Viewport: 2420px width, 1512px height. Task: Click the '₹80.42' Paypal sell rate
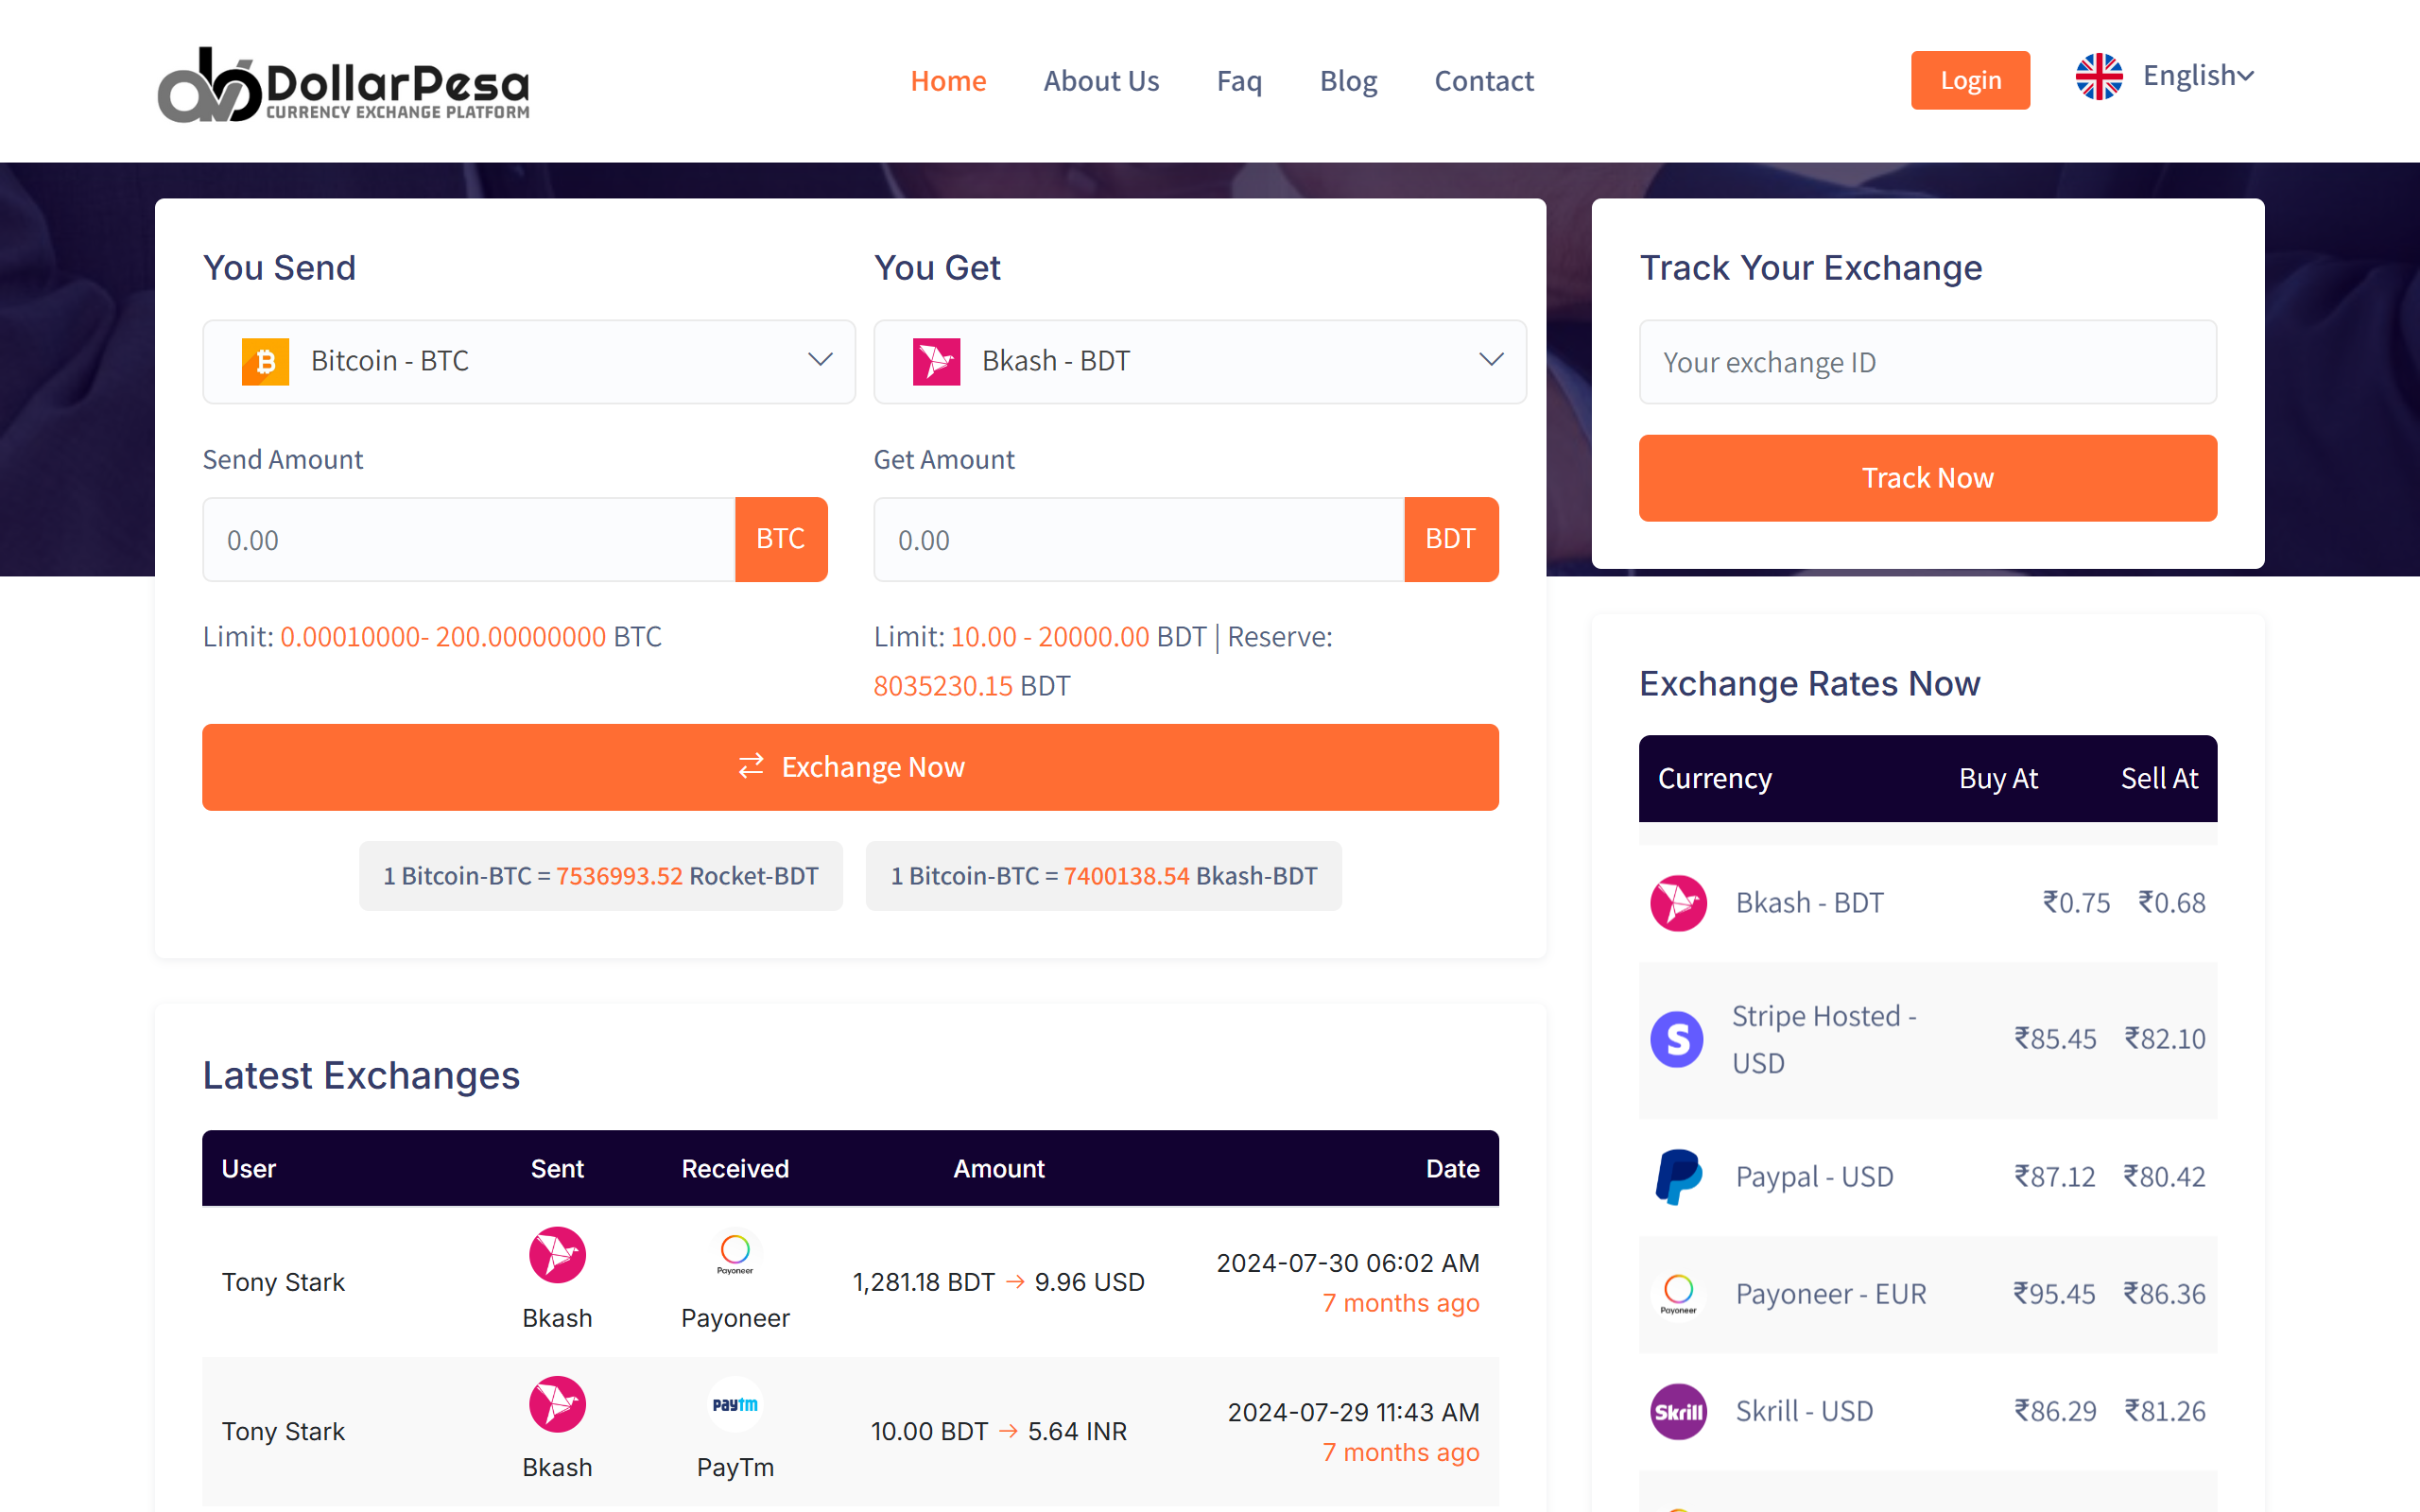[2165, 1177]
